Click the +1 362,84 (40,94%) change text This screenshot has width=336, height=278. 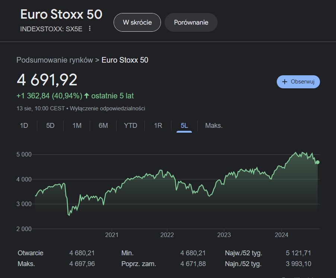coord(50,96)
